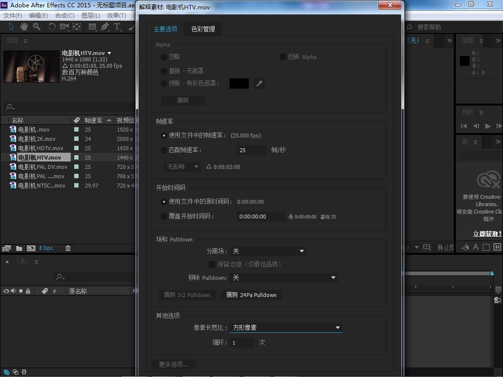503x377 pixels.
Task: Click the green label swatch for 电影机2K.mov
Action: tap(76, 139)
